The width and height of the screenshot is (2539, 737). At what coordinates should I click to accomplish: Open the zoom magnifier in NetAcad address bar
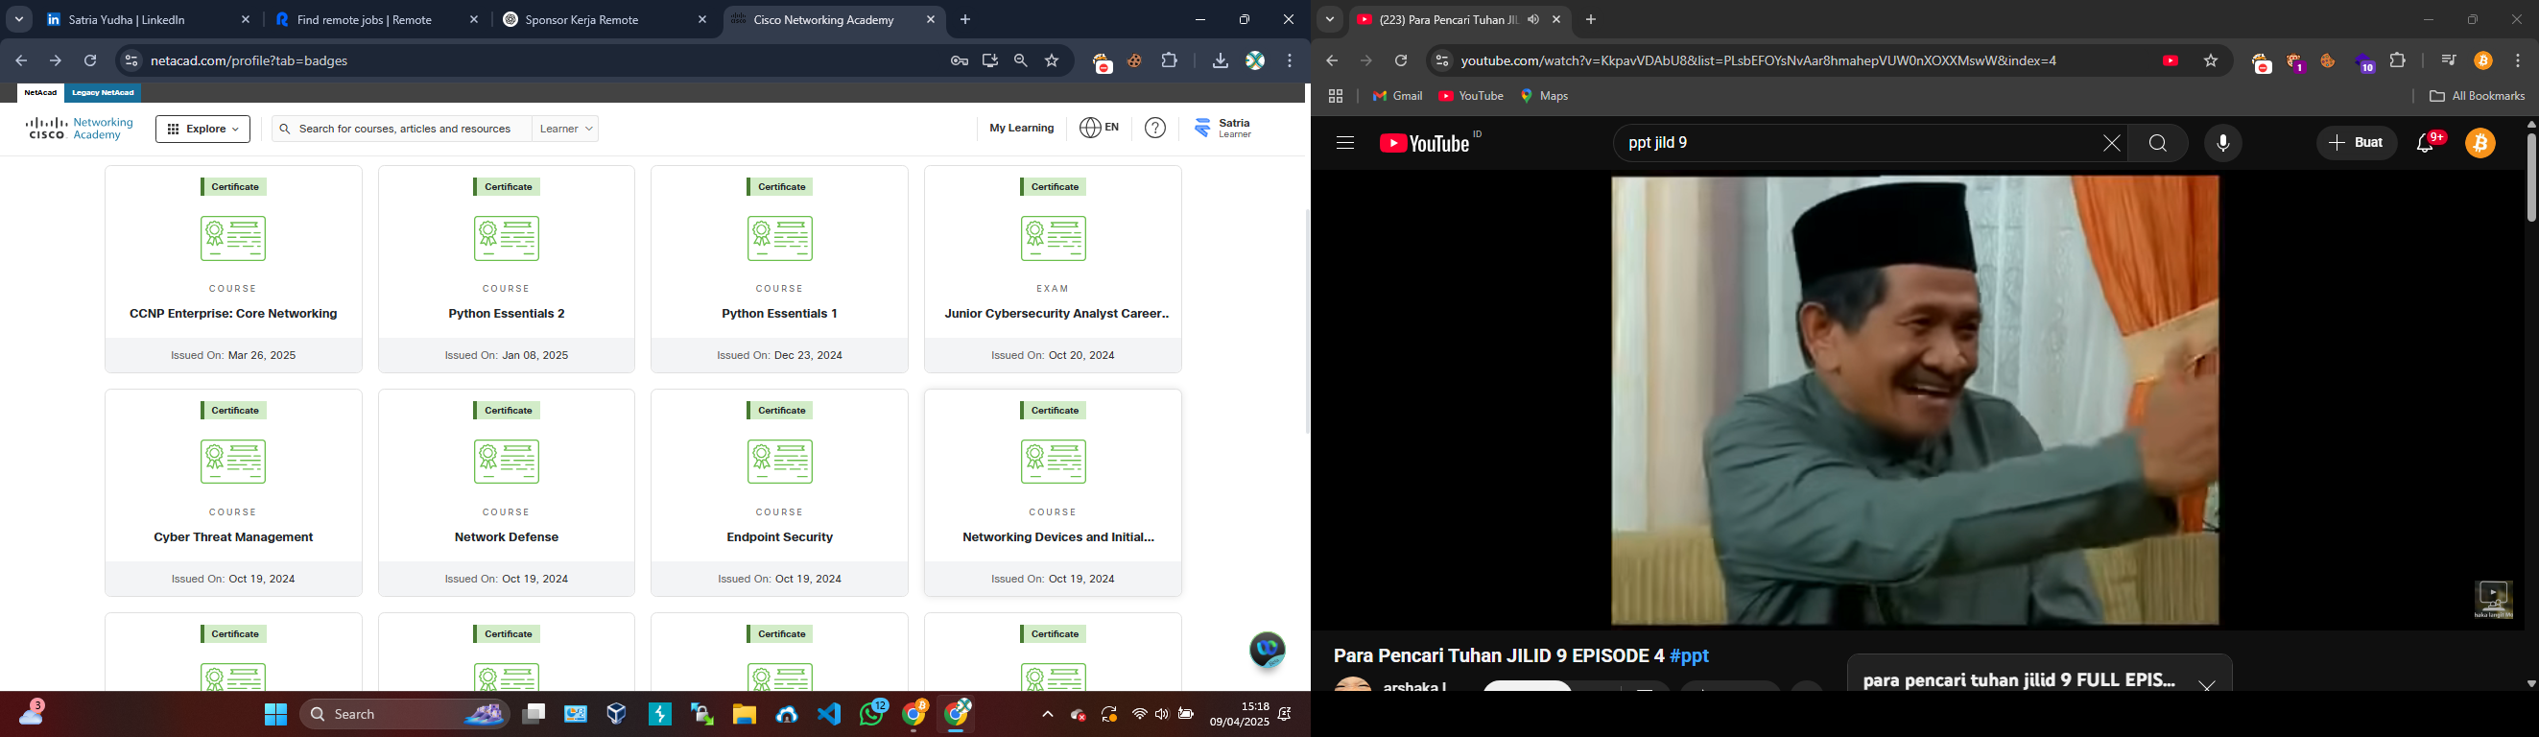pos(1021,61)
